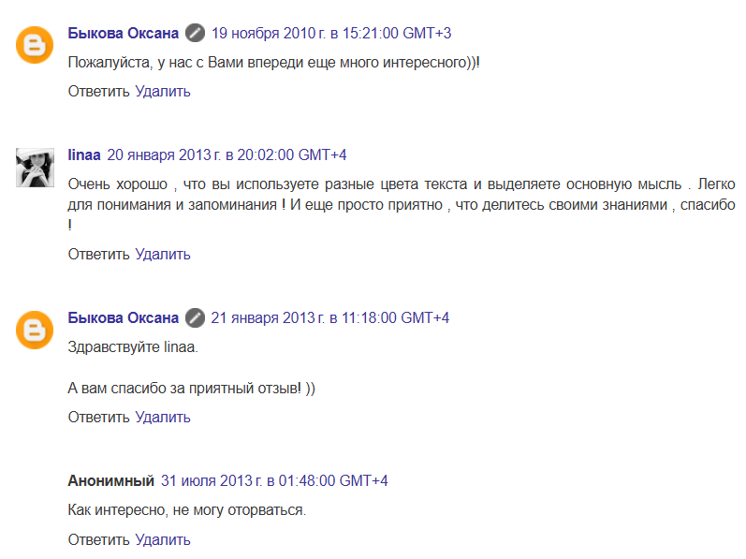Open linaa author name link
This screenshot has width=746, height=559.
84,155
